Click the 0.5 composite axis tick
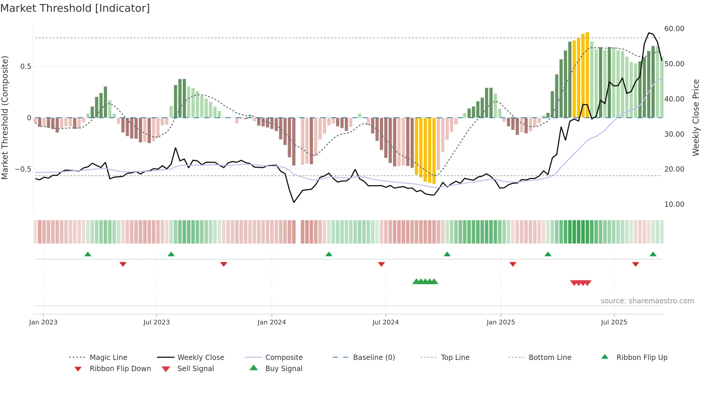704x396 pixels. [26, 67]
